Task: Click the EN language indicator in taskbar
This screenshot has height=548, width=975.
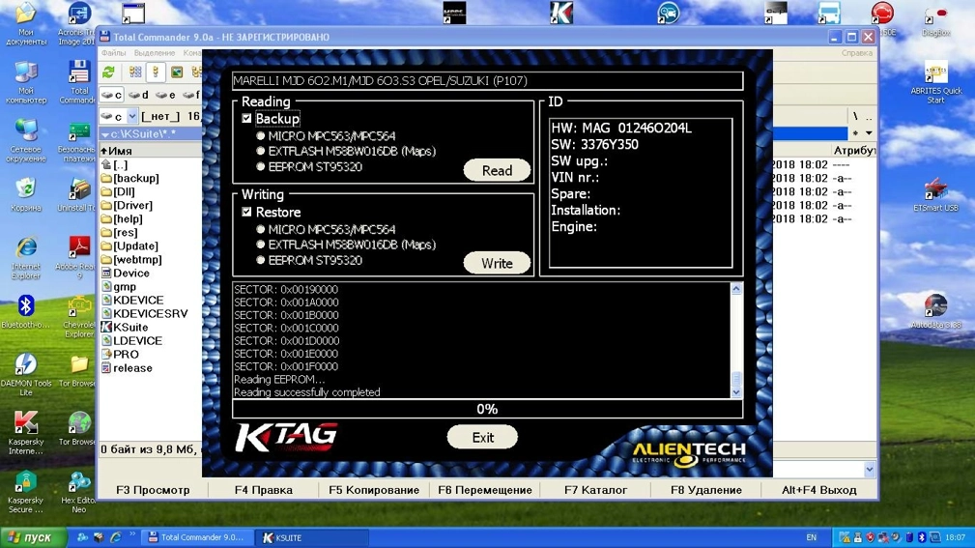Action: [812, 537]
